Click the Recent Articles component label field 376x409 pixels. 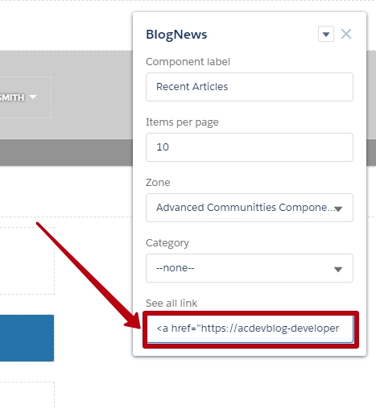[250, 87]
